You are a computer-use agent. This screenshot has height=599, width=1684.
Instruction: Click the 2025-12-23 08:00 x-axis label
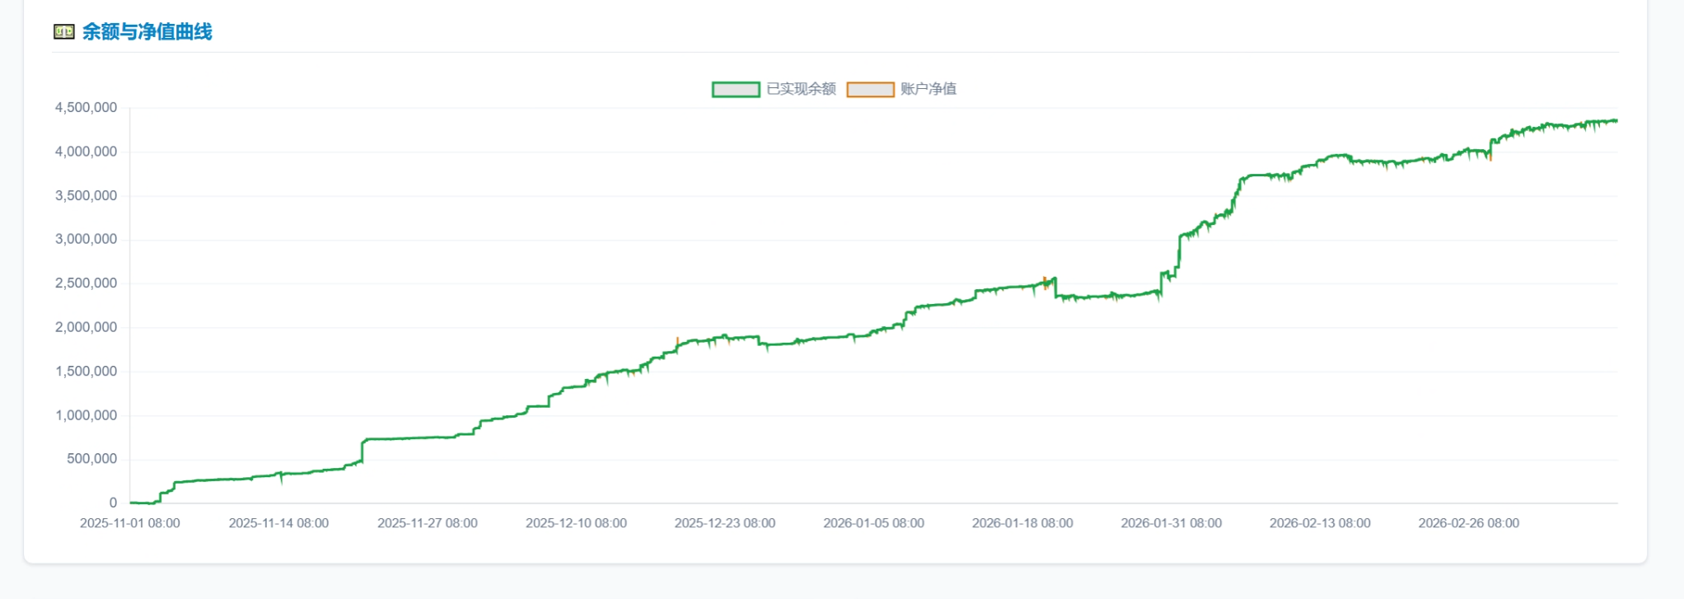point(725,523)
